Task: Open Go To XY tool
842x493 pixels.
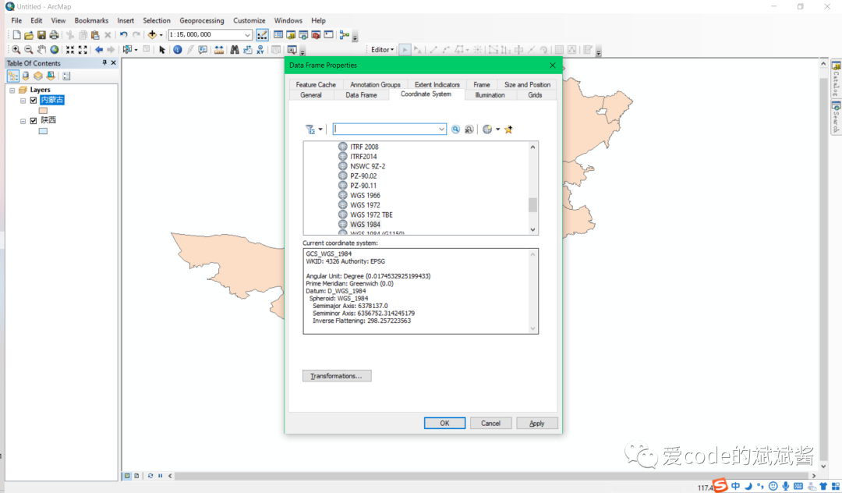Action: (x=260, y=49)
